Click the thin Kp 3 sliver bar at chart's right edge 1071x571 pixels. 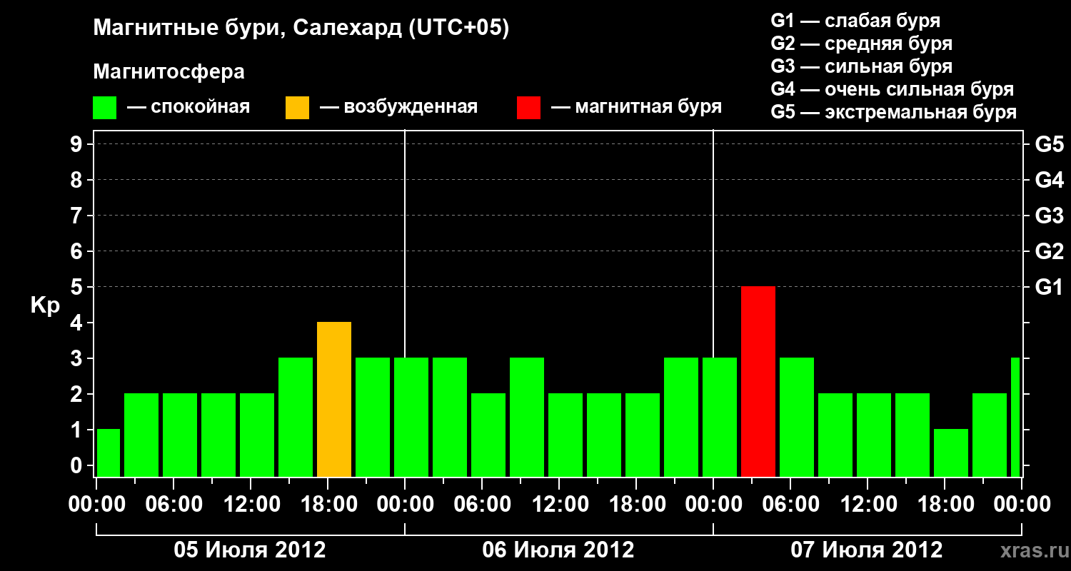click(1015, 418)
